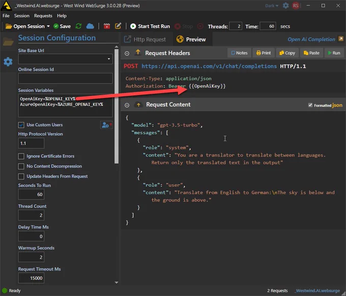346x296 pixels.
Task: Click the sidebar gear configuration icon
Action: 8,62
